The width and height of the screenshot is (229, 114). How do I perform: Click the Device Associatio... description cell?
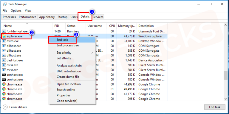(x=151, y=60)
